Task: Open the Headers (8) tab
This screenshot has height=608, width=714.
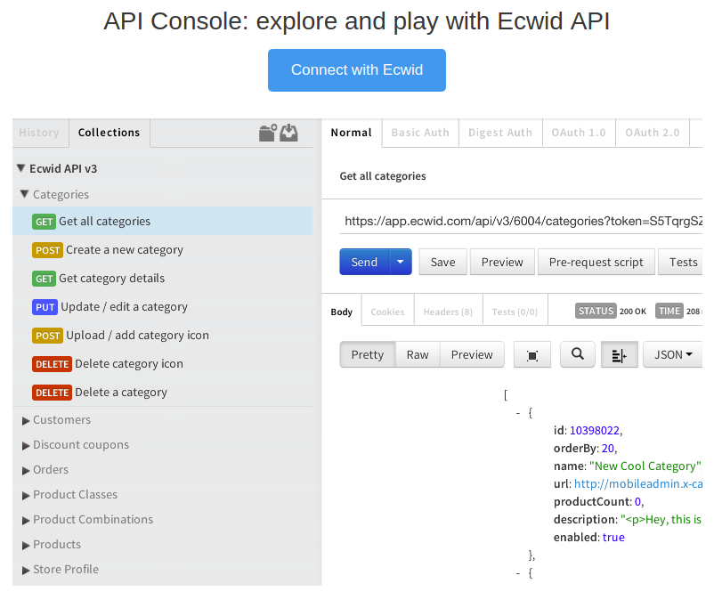Action: (448, 312)
